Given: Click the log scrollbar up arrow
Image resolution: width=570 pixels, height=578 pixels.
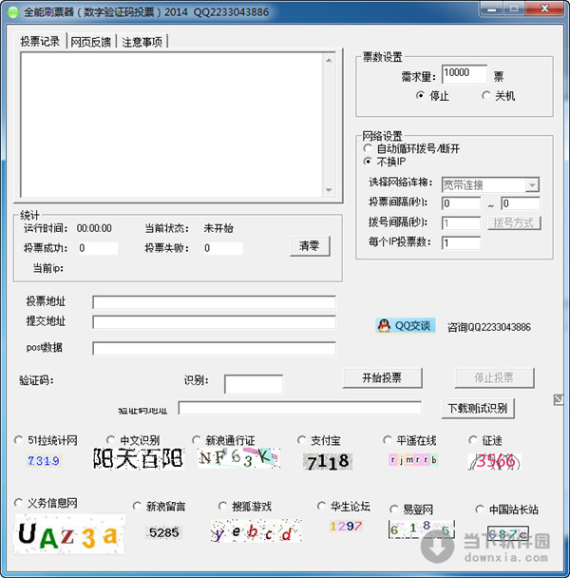Looking at the screenshot, I should click(x=329, y=60).
